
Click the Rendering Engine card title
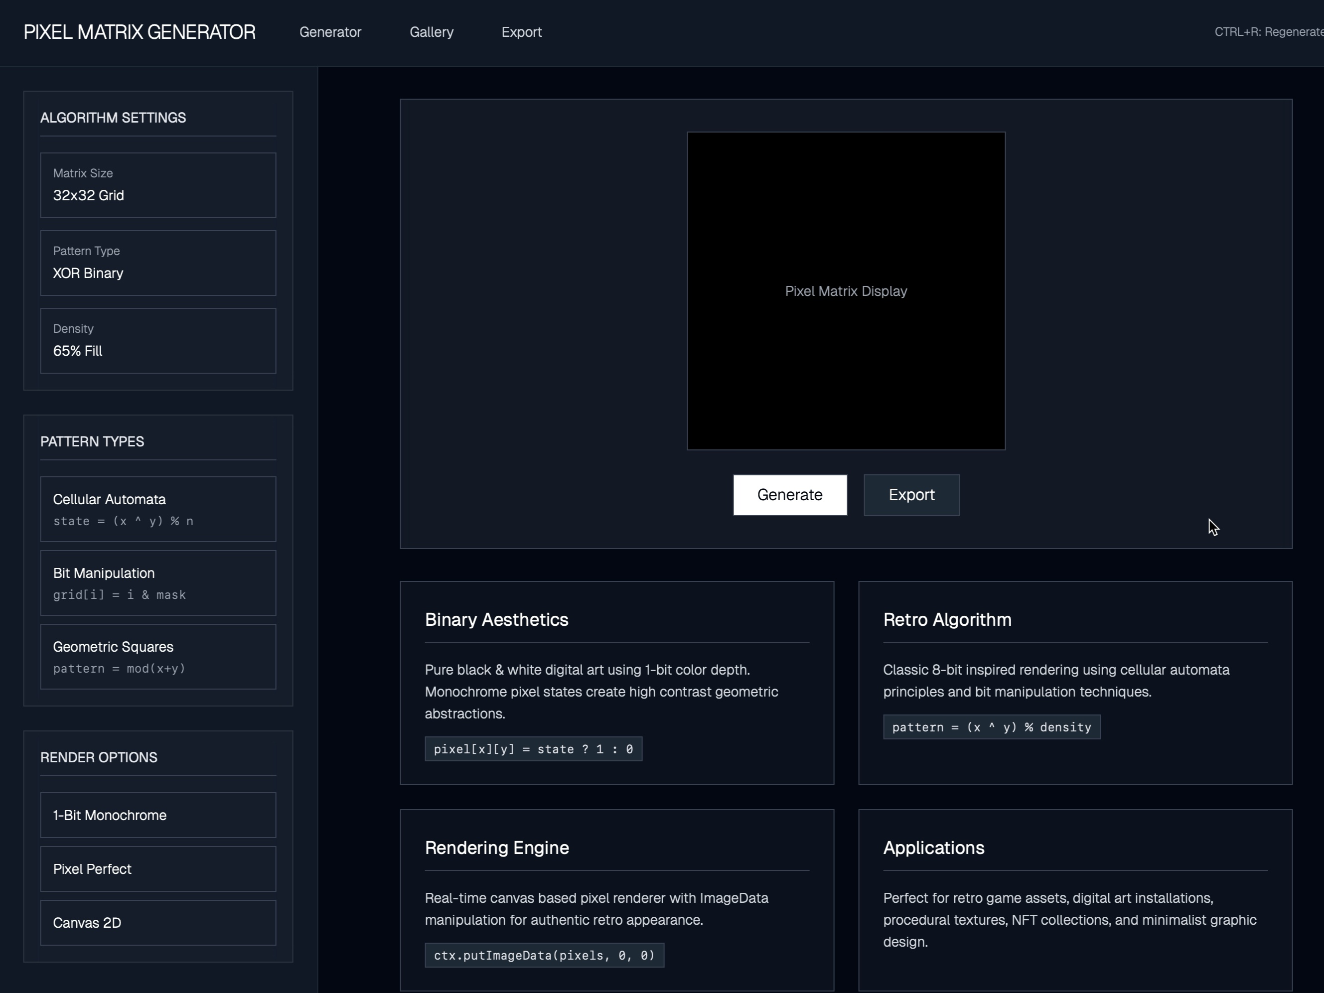point(497,848)
